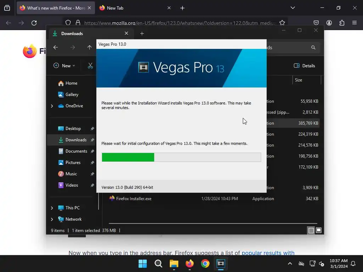The image size is (363, 272).
Task: Open the tracking protection shield icon
Action: coord(68,23)
